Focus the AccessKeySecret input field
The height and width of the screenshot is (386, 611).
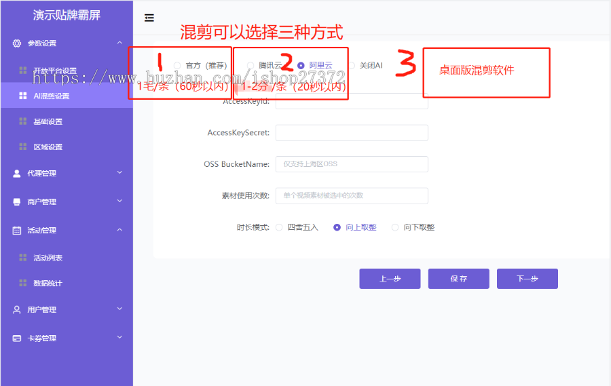[x=352, y=133]
